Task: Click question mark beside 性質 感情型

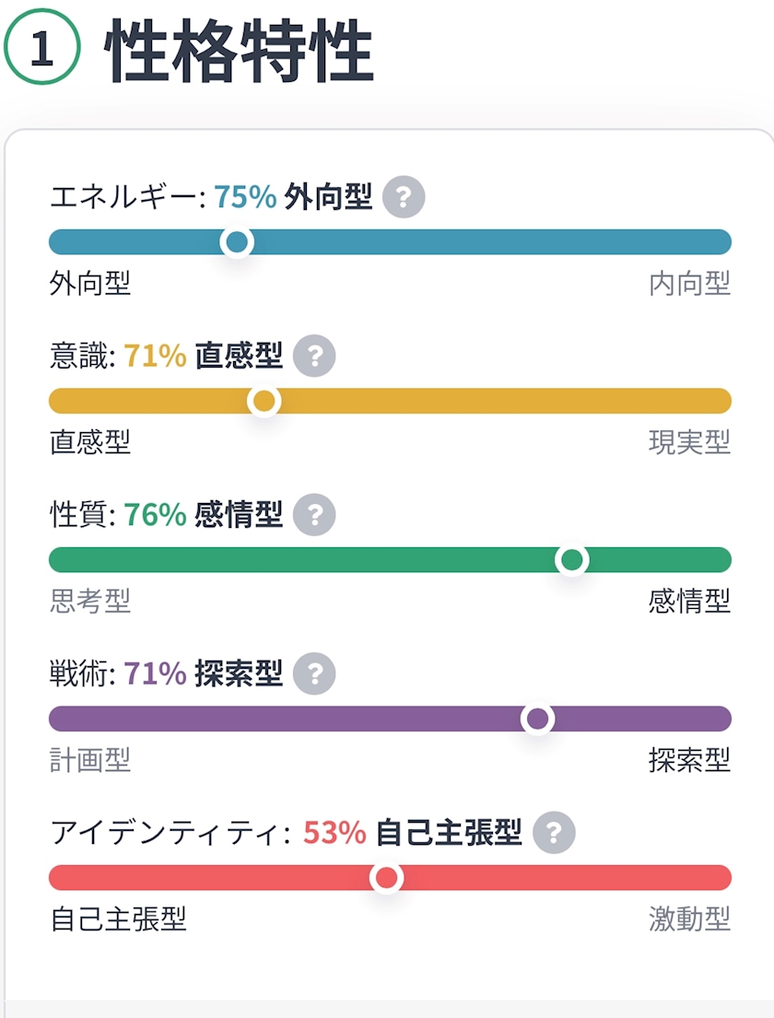Action: click(x=314, y=514)
